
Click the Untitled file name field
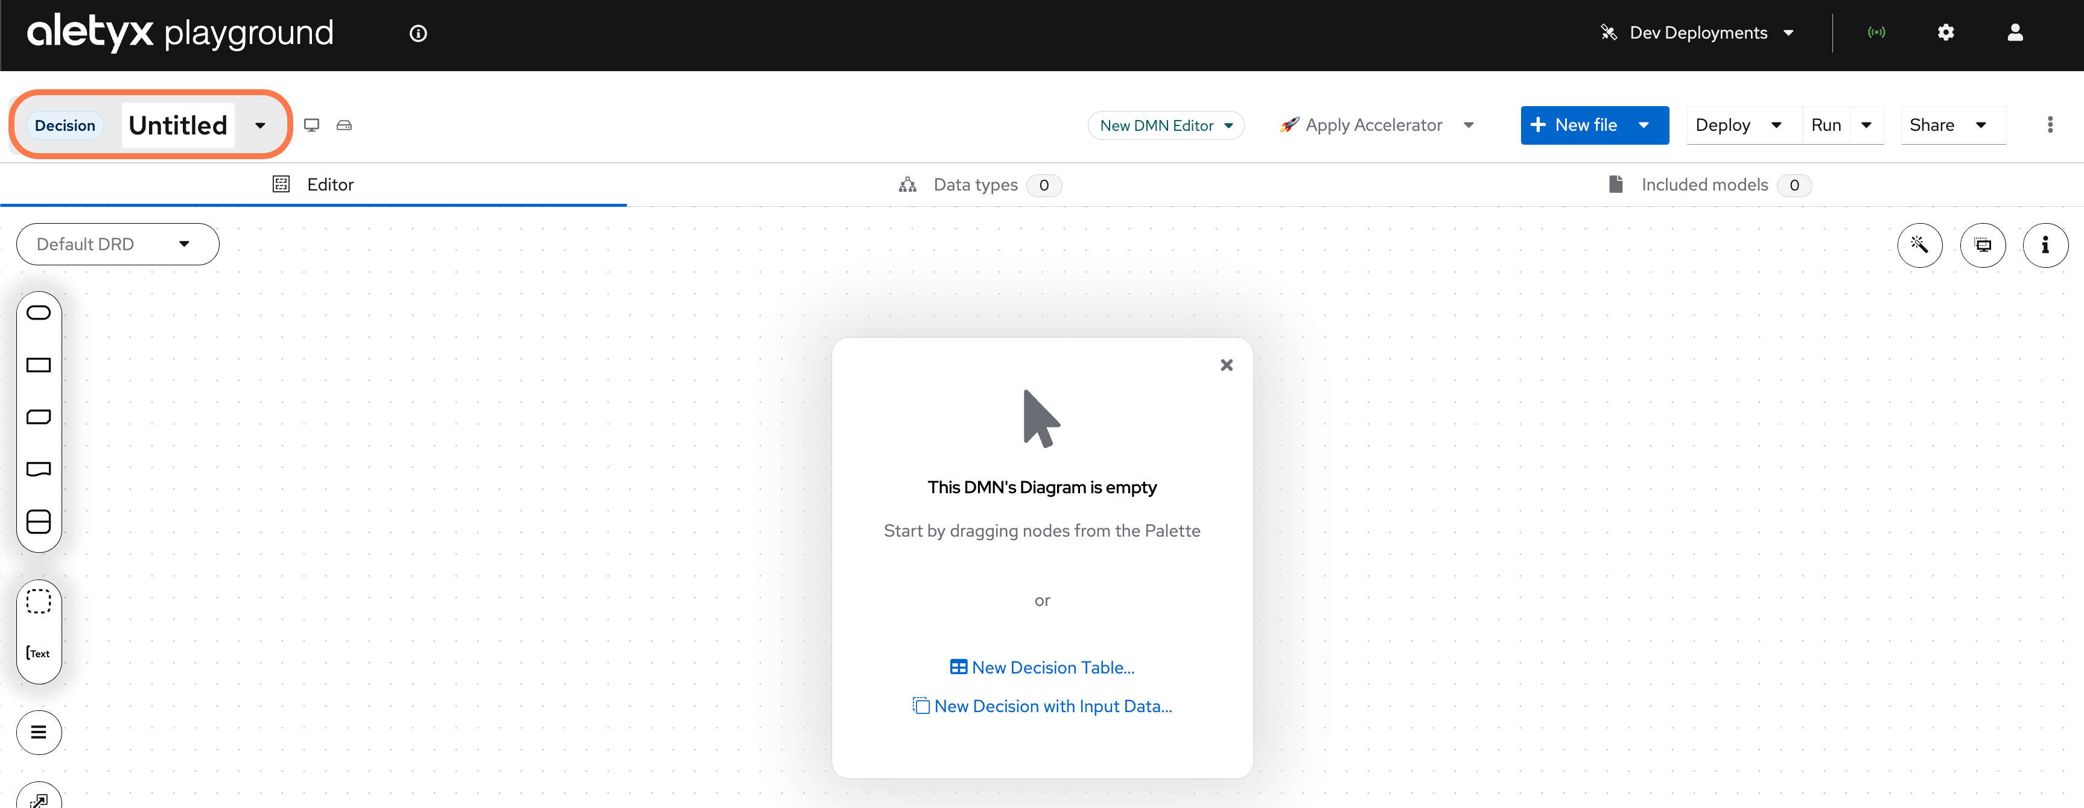coord(178,125)
